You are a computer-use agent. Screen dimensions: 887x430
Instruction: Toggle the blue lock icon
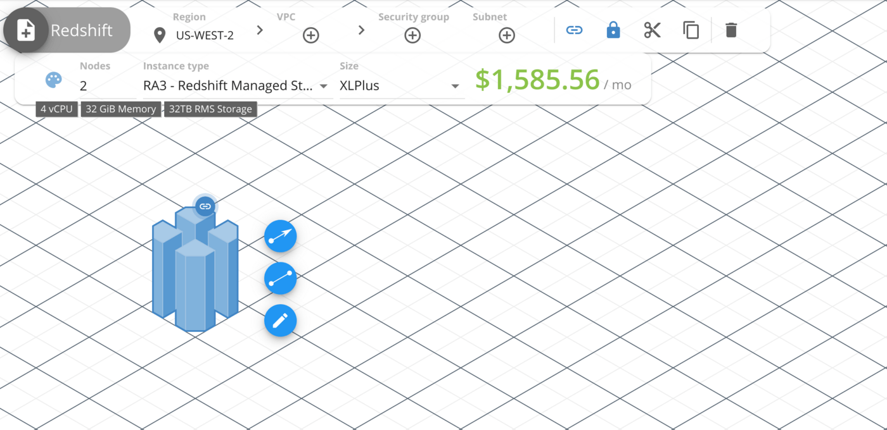613,30
